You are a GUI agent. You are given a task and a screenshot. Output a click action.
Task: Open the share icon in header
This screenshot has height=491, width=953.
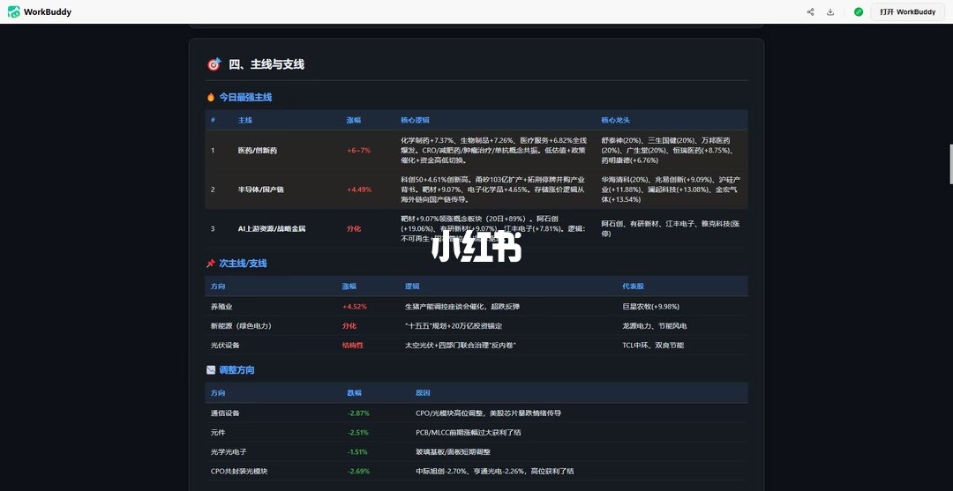810,11
